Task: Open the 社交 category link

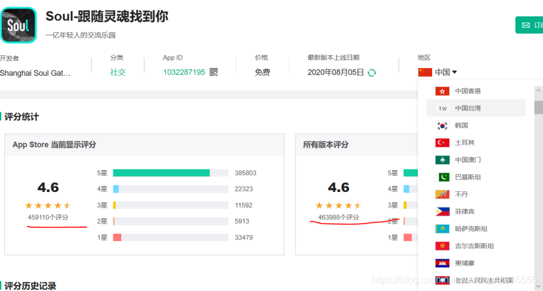Action: click(118, 72)
